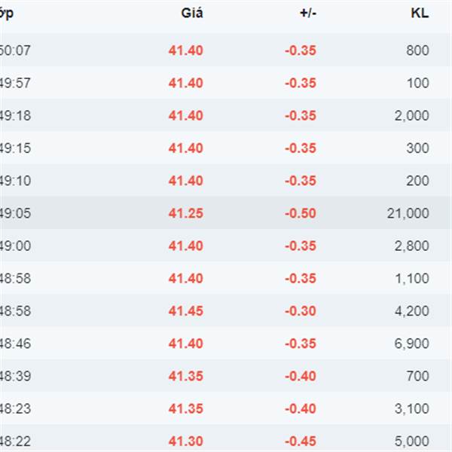
Task: Click the 3,100 volume entry
Action: [412, 409]
